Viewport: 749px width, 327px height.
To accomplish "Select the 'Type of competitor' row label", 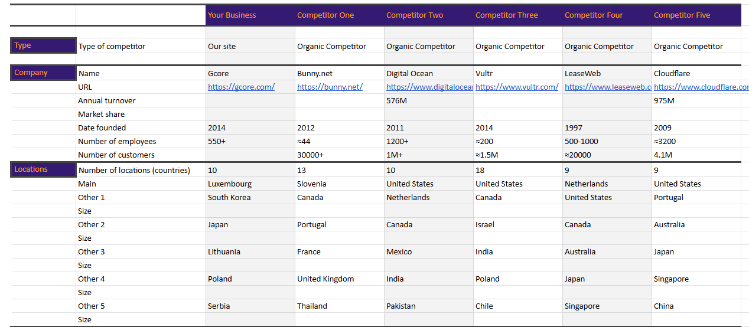I will coord(141,46).
